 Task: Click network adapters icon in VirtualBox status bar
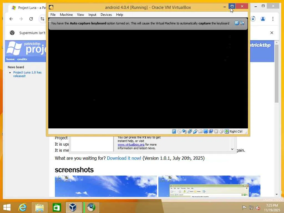[190, 131]
